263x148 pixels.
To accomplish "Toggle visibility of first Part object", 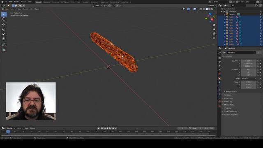I will point(261,17).
